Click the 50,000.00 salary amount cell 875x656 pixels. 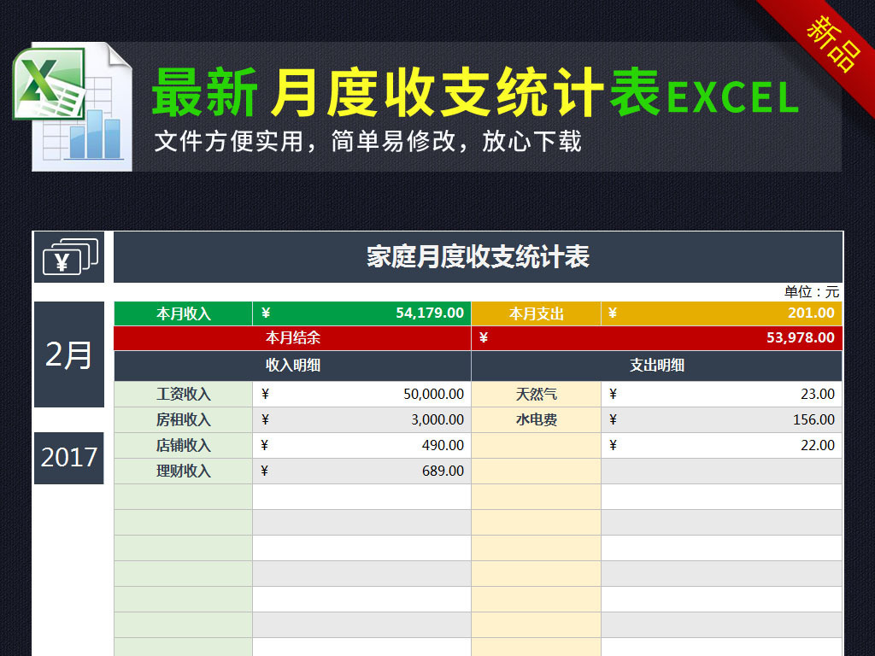coord(361,395)
